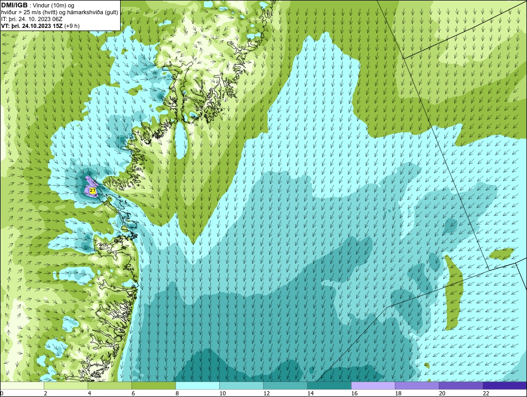Click the 8–10 m/s legend swatch

(x=198, y=385)
